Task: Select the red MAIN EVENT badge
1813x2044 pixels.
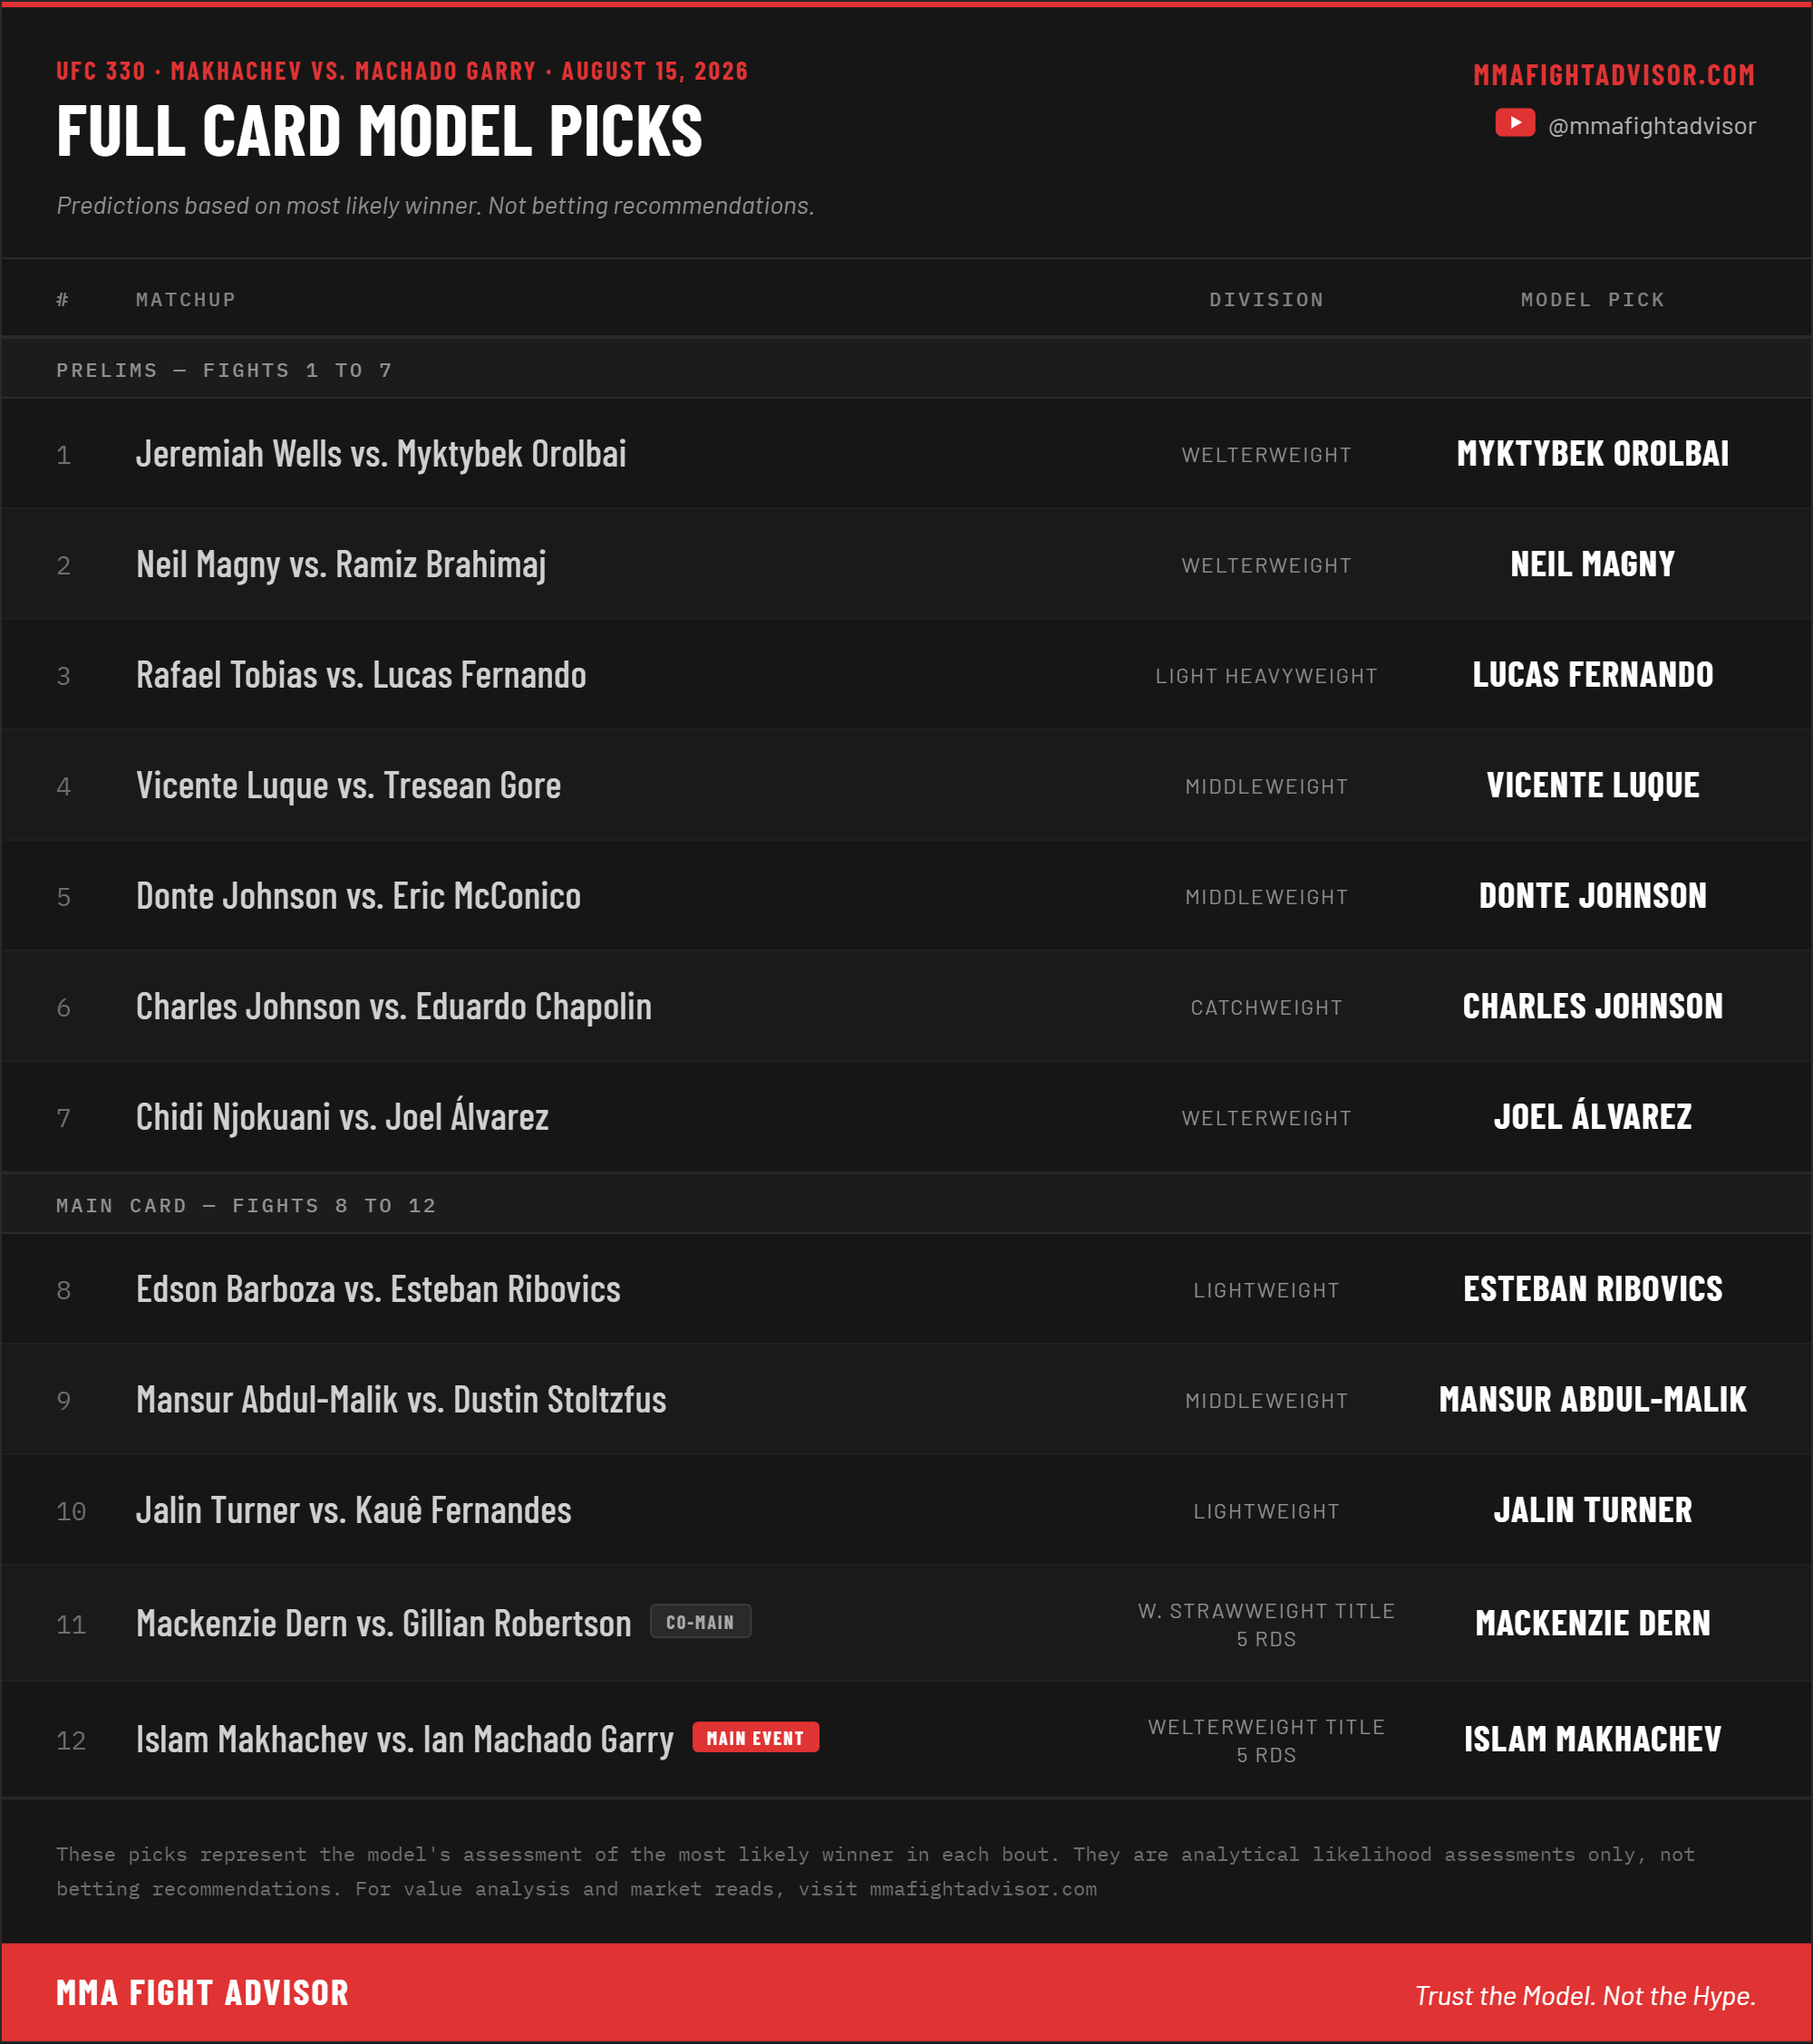Action: [755, 1738]
